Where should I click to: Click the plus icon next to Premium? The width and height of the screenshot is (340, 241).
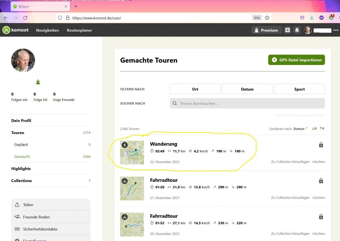pyautogui.click(x=288, y=30)
